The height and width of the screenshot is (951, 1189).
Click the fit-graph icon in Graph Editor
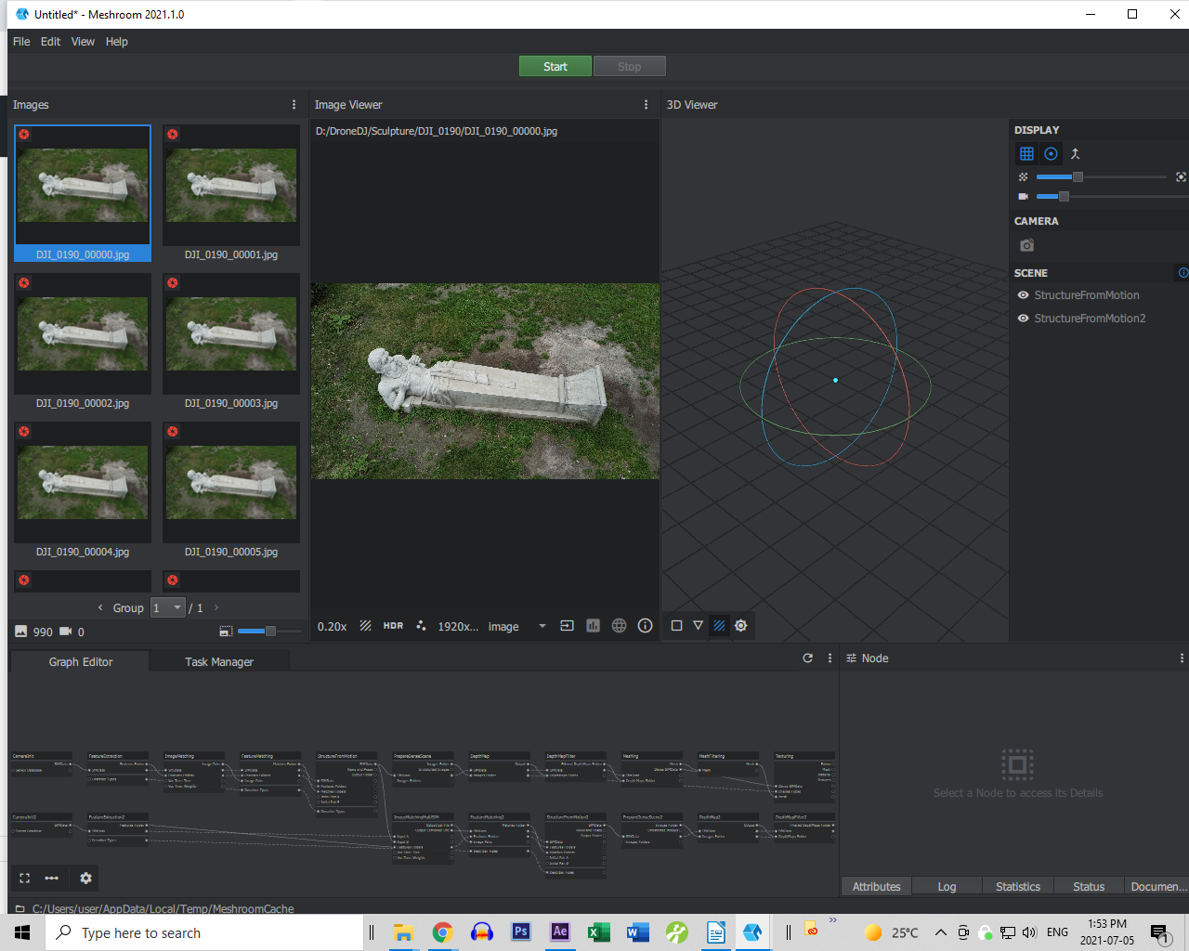(25, 878)
